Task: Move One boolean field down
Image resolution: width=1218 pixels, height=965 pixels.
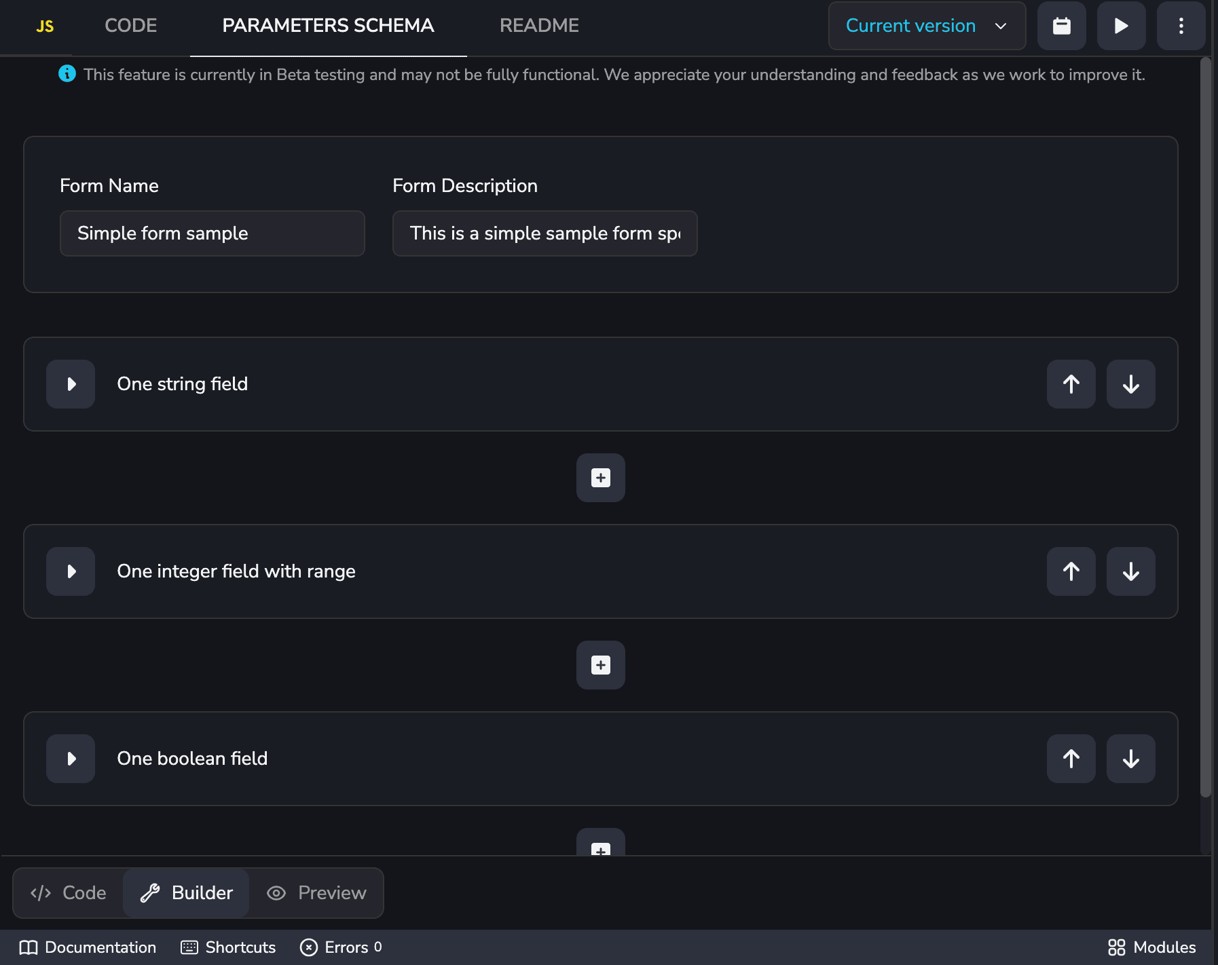Action: [1130, 759]
